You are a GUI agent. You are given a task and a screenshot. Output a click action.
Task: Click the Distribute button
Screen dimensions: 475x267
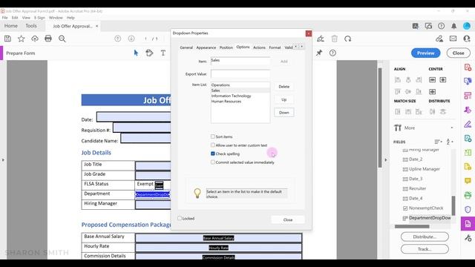(425, 237)
